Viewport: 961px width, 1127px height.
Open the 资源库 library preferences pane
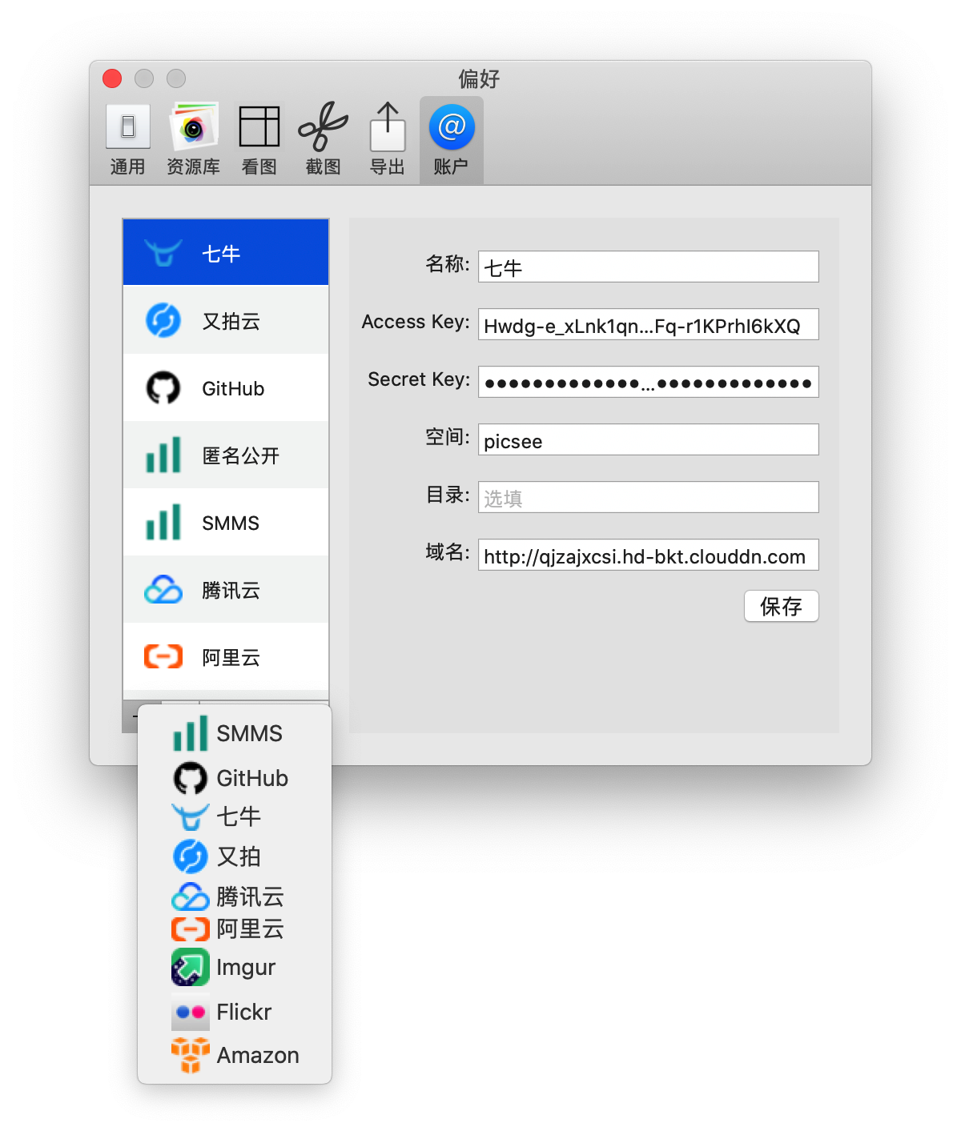(x=193, y=140)
